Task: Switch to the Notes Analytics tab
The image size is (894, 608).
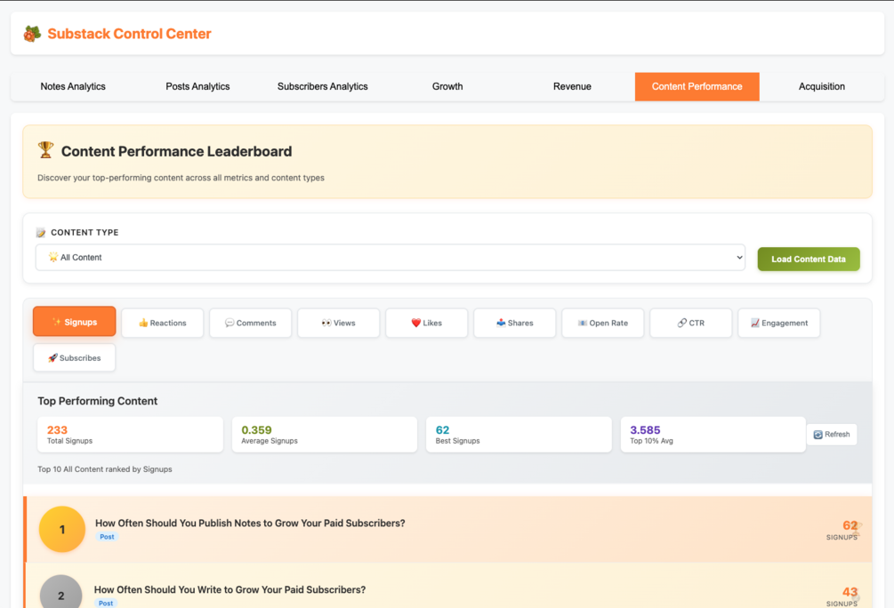Action: (73, 86)
